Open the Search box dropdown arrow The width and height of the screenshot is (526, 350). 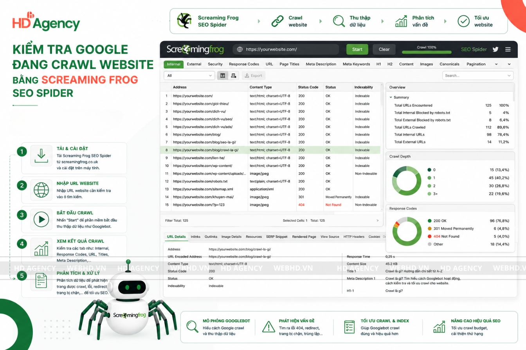click(x=509, y=75)
